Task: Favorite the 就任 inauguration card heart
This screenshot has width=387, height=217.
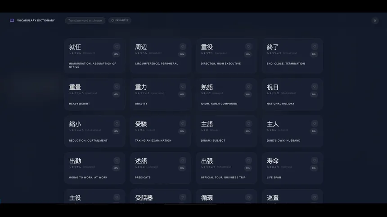Action: coord(117,47)
